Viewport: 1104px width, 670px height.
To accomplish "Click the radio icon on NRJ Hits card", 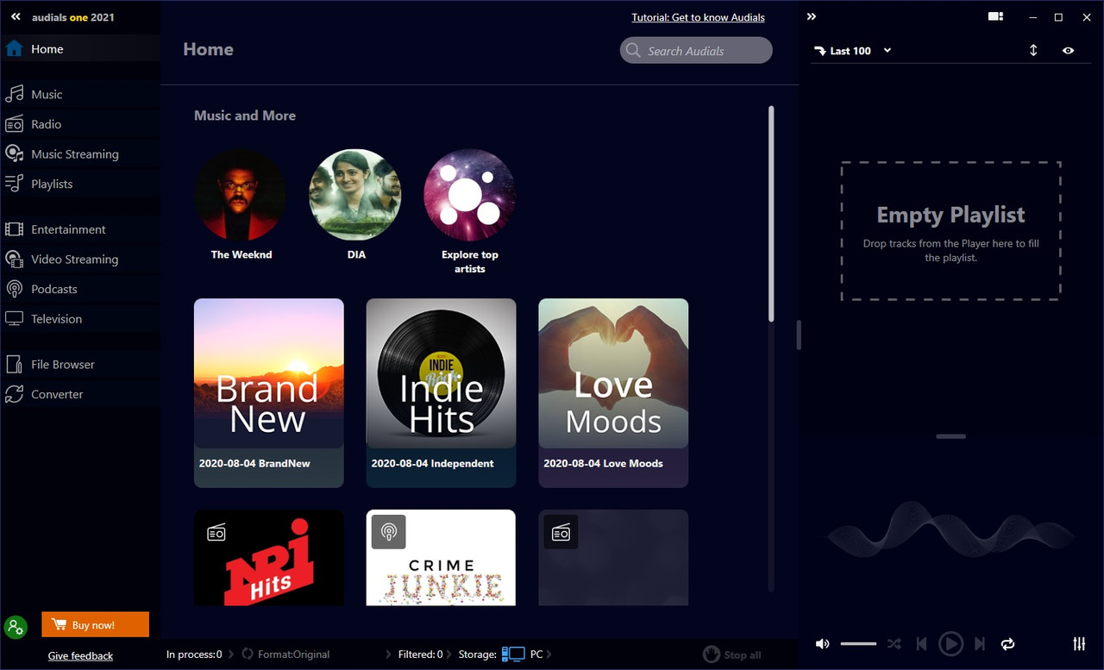I will pos(216,533).
